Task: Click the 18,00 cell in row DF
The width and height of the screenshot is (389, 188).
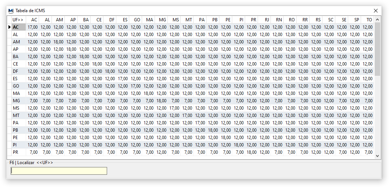Action: click(x=110, y=71)
